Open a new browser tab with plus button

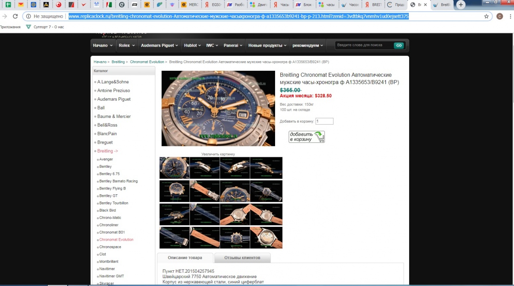click(x=461, y=5)
